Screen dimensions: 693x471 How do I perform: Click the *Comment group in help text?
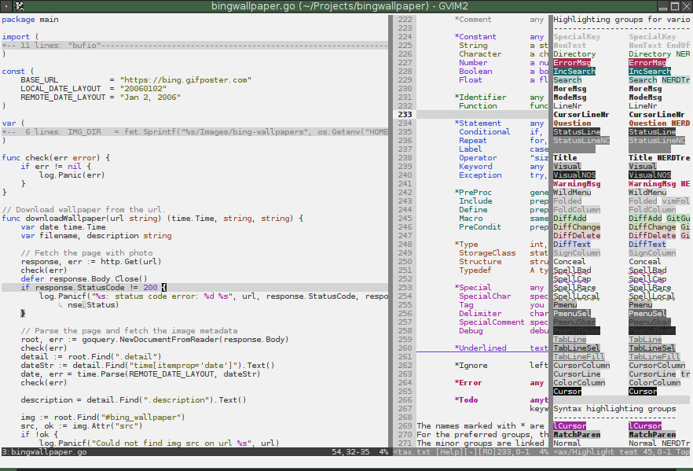[x=472, y=20]
